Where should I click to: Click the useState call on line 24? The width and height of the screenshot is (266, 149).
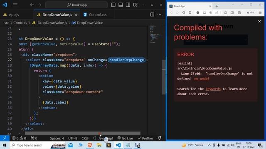pos(101,44)
